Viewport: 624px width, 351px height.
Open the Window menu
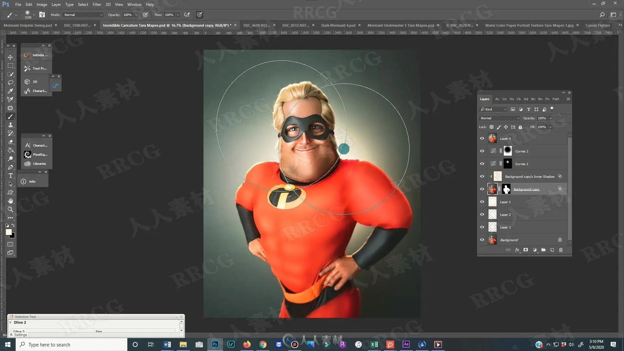[134, 5]
